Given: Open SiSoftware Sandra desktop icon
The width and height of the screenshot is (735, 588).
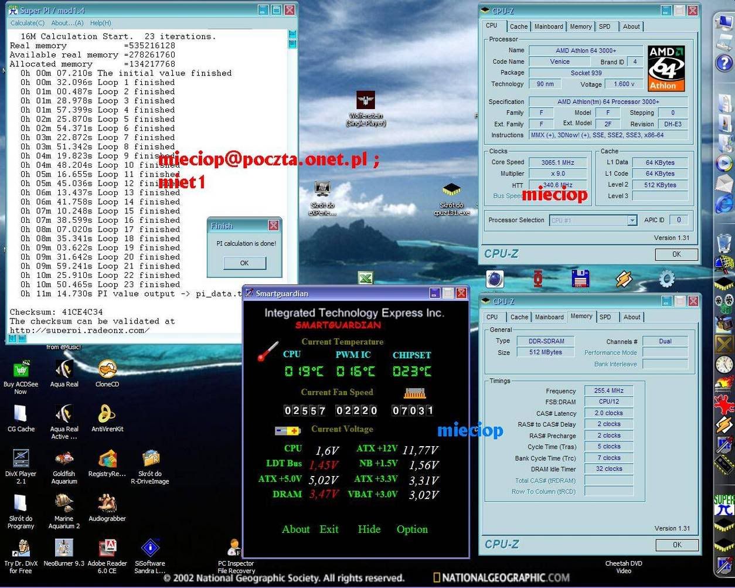Looking at the screenshot, I should (150, 548).
